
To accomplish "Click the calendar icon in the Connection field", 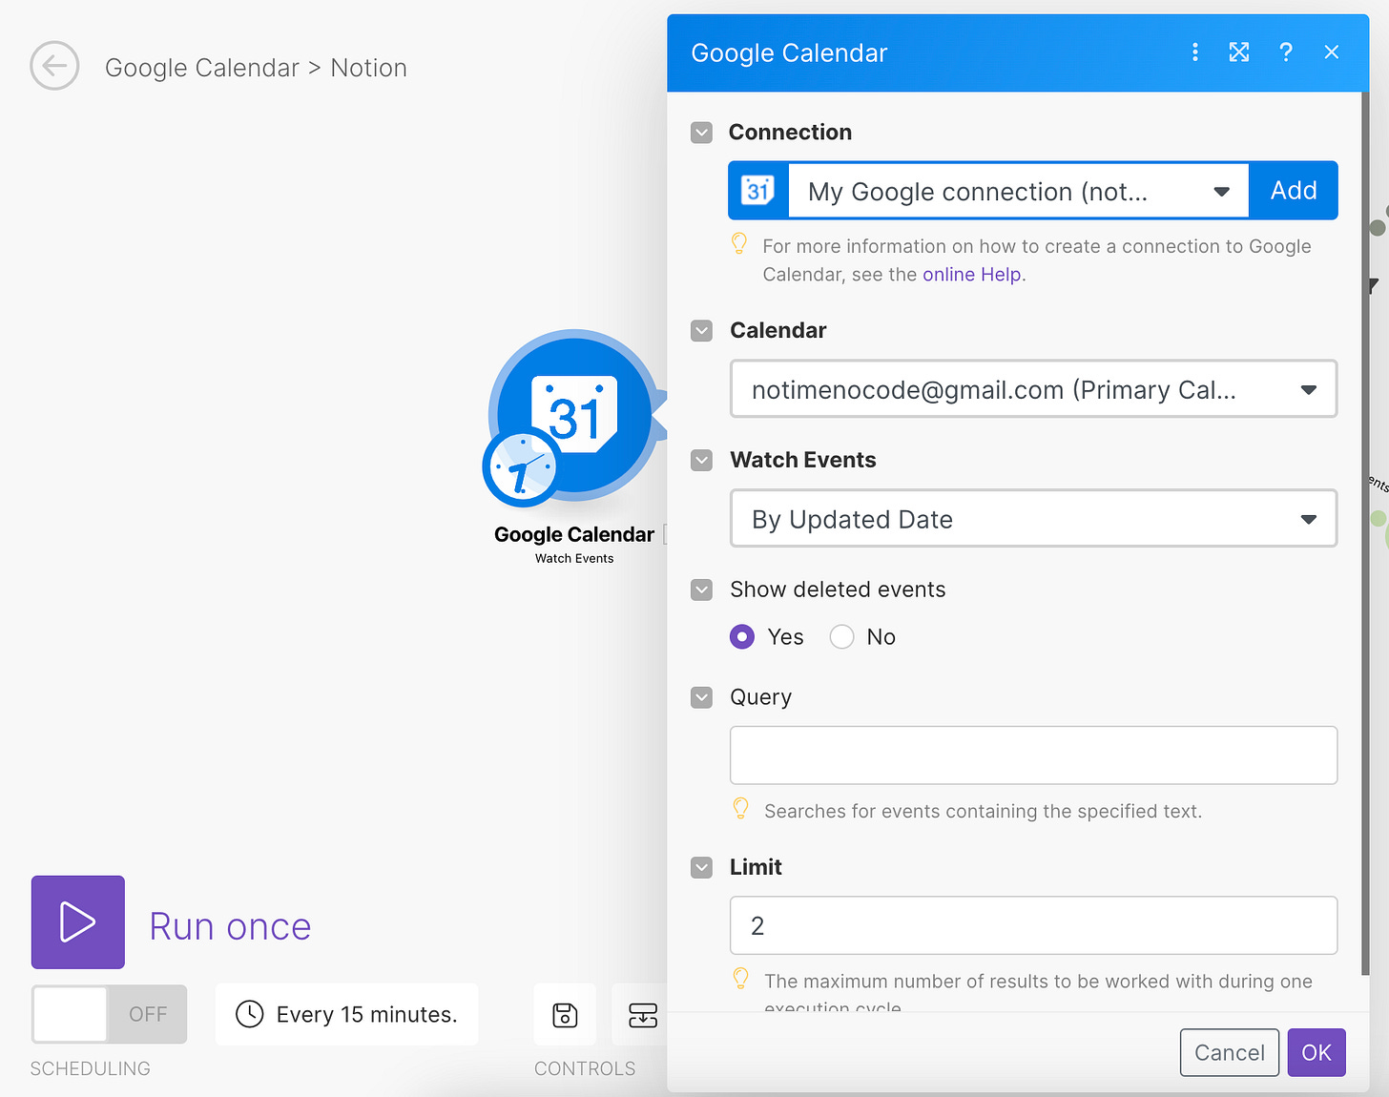I will 758,191.
